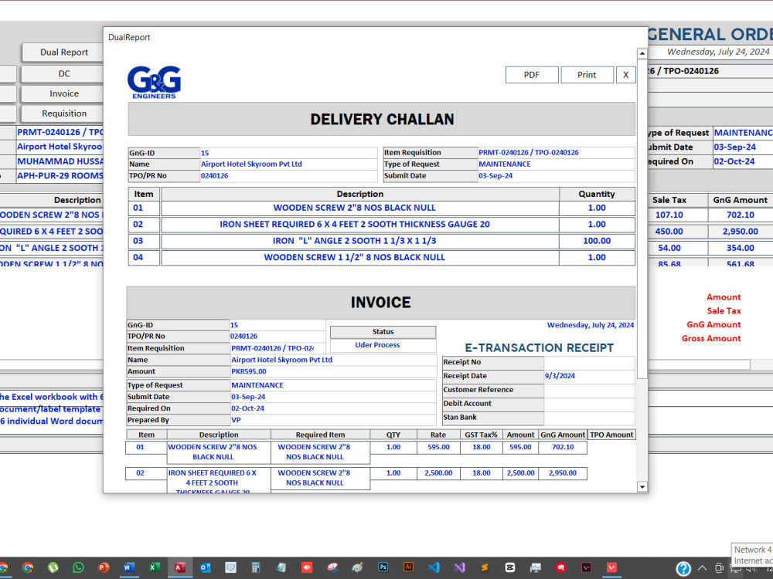Switch to the Invoice view
This screenshot has width=773, height=579.
tap(62, 93)
